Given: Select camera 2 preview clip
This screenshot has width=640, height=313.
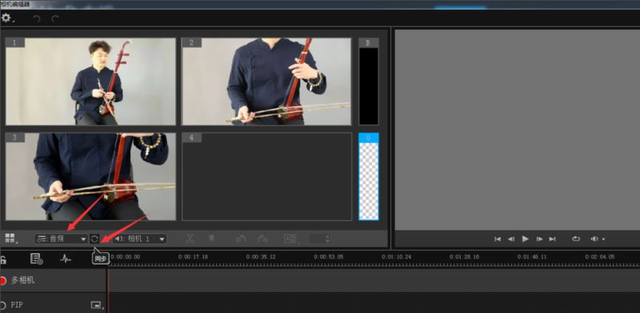Looking at the screenshot, I should click(266, 81).
